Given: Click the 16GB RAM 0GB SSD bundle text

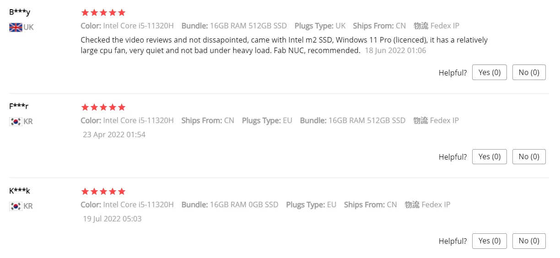Looking at the screenshot, I should pos(244,204).
